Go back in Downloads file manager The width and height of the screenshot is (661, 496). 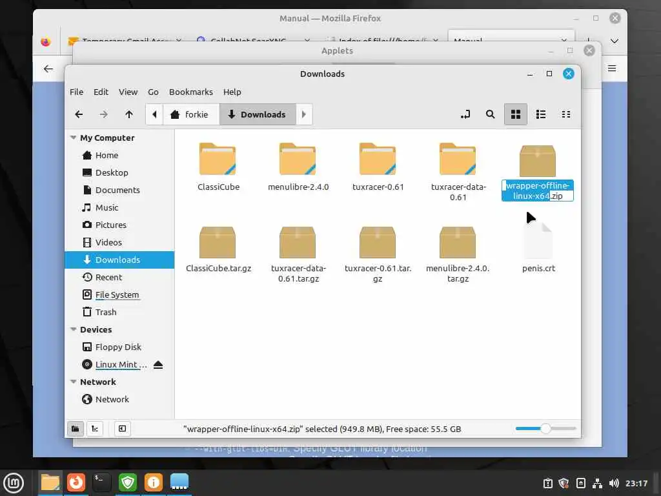[x=79, y=114]
